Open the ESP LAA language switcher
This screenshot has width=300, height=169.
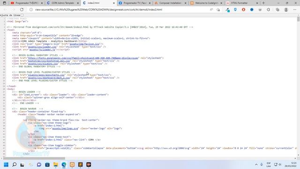269,165
